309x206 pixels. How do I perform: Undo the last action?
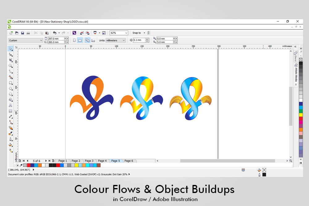coord(55,33)
